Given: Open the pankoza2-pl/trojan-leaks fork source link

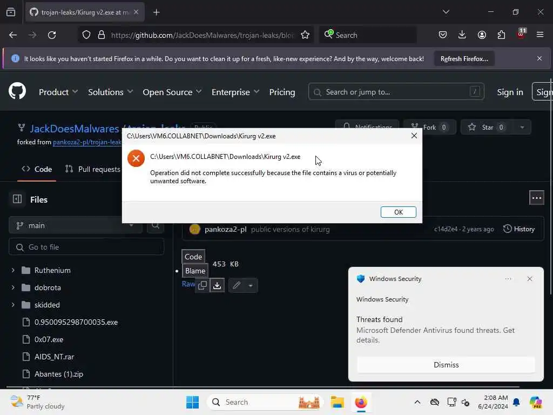Looking at the screenshot, I should [87, 142].
